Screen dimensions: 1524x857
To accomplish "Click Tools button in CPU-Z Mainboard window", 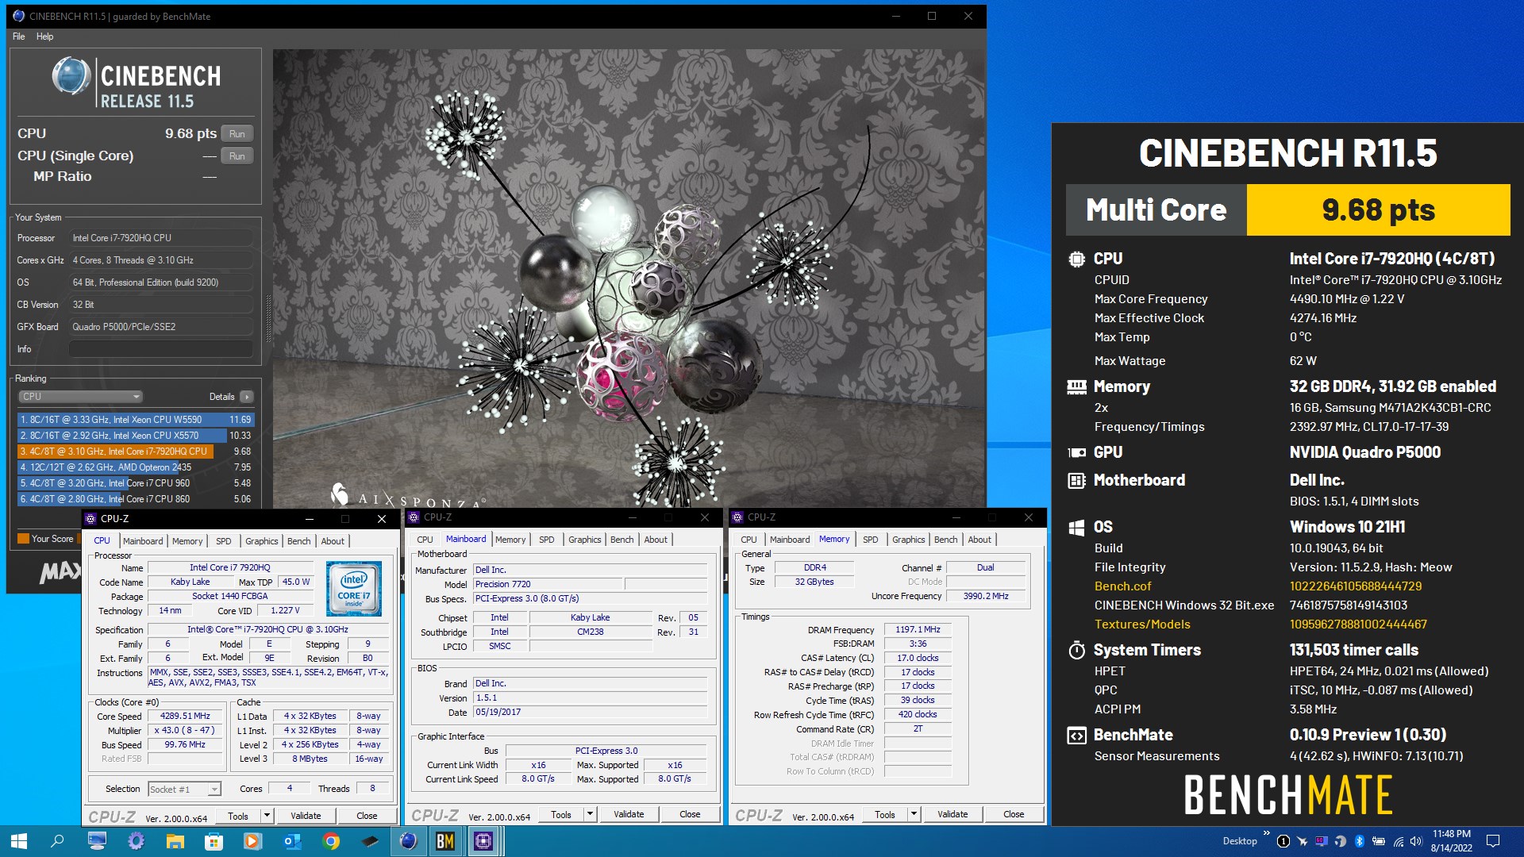I will [561, 814].
